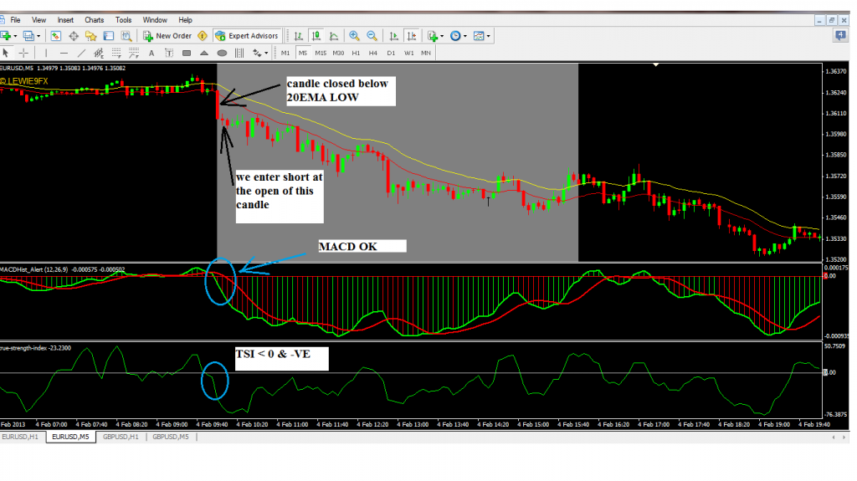Expand the Templates dropdown arrow
This screenshot has width=857, height=481.
488,36
